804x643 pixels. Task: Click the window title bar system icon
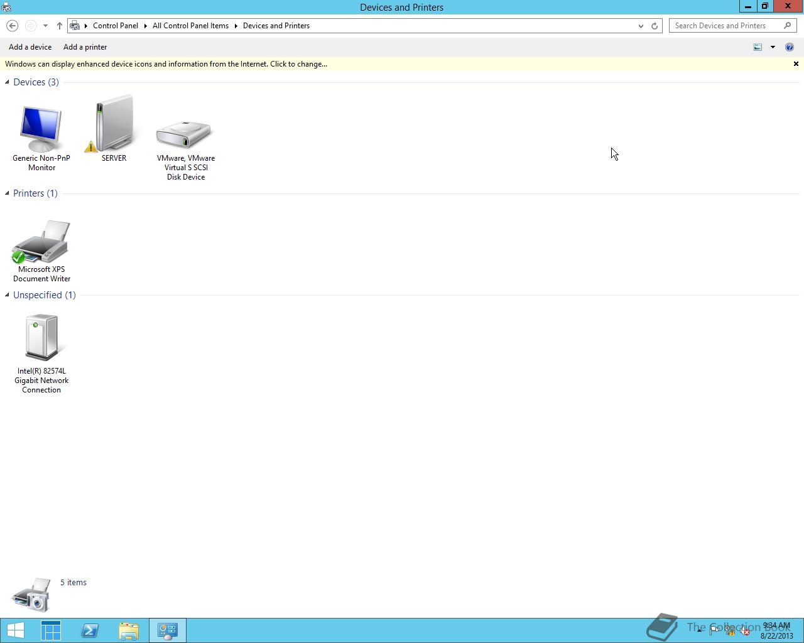click(6, 7)
